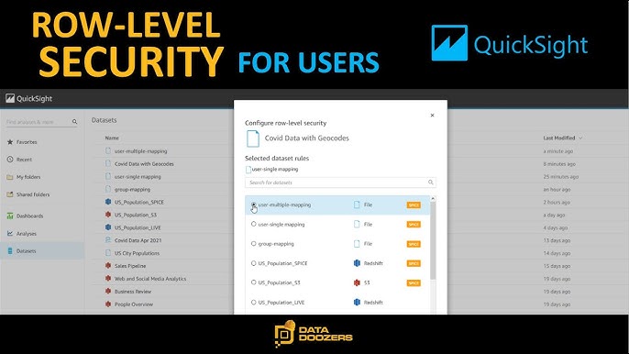Select the US_Population_LIVE radio button
The width and height of the screenshot is (629, 354).
(x=253, y=303)
